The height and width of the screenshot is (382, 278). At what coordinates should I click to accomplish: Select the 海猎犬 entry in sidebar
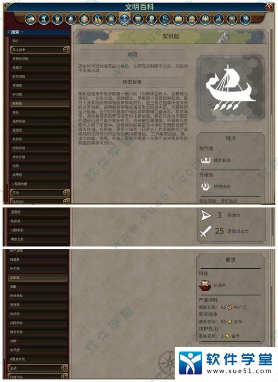[40, 68]
